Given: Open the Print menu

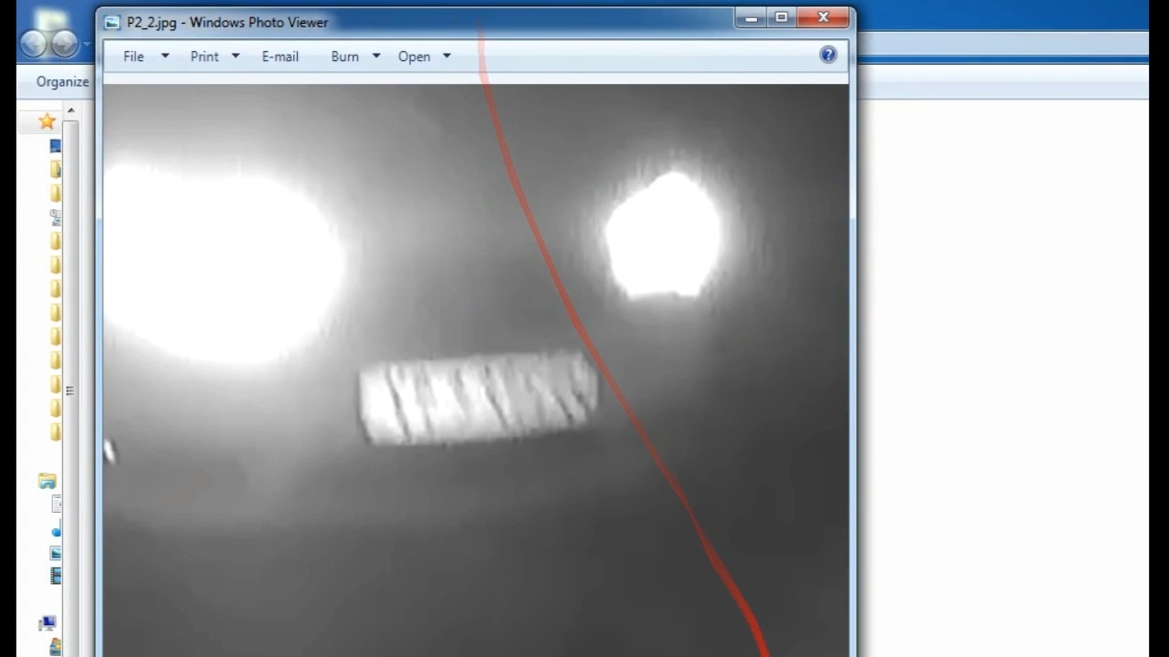Looking at the screenshot, I should pos(205,56).
